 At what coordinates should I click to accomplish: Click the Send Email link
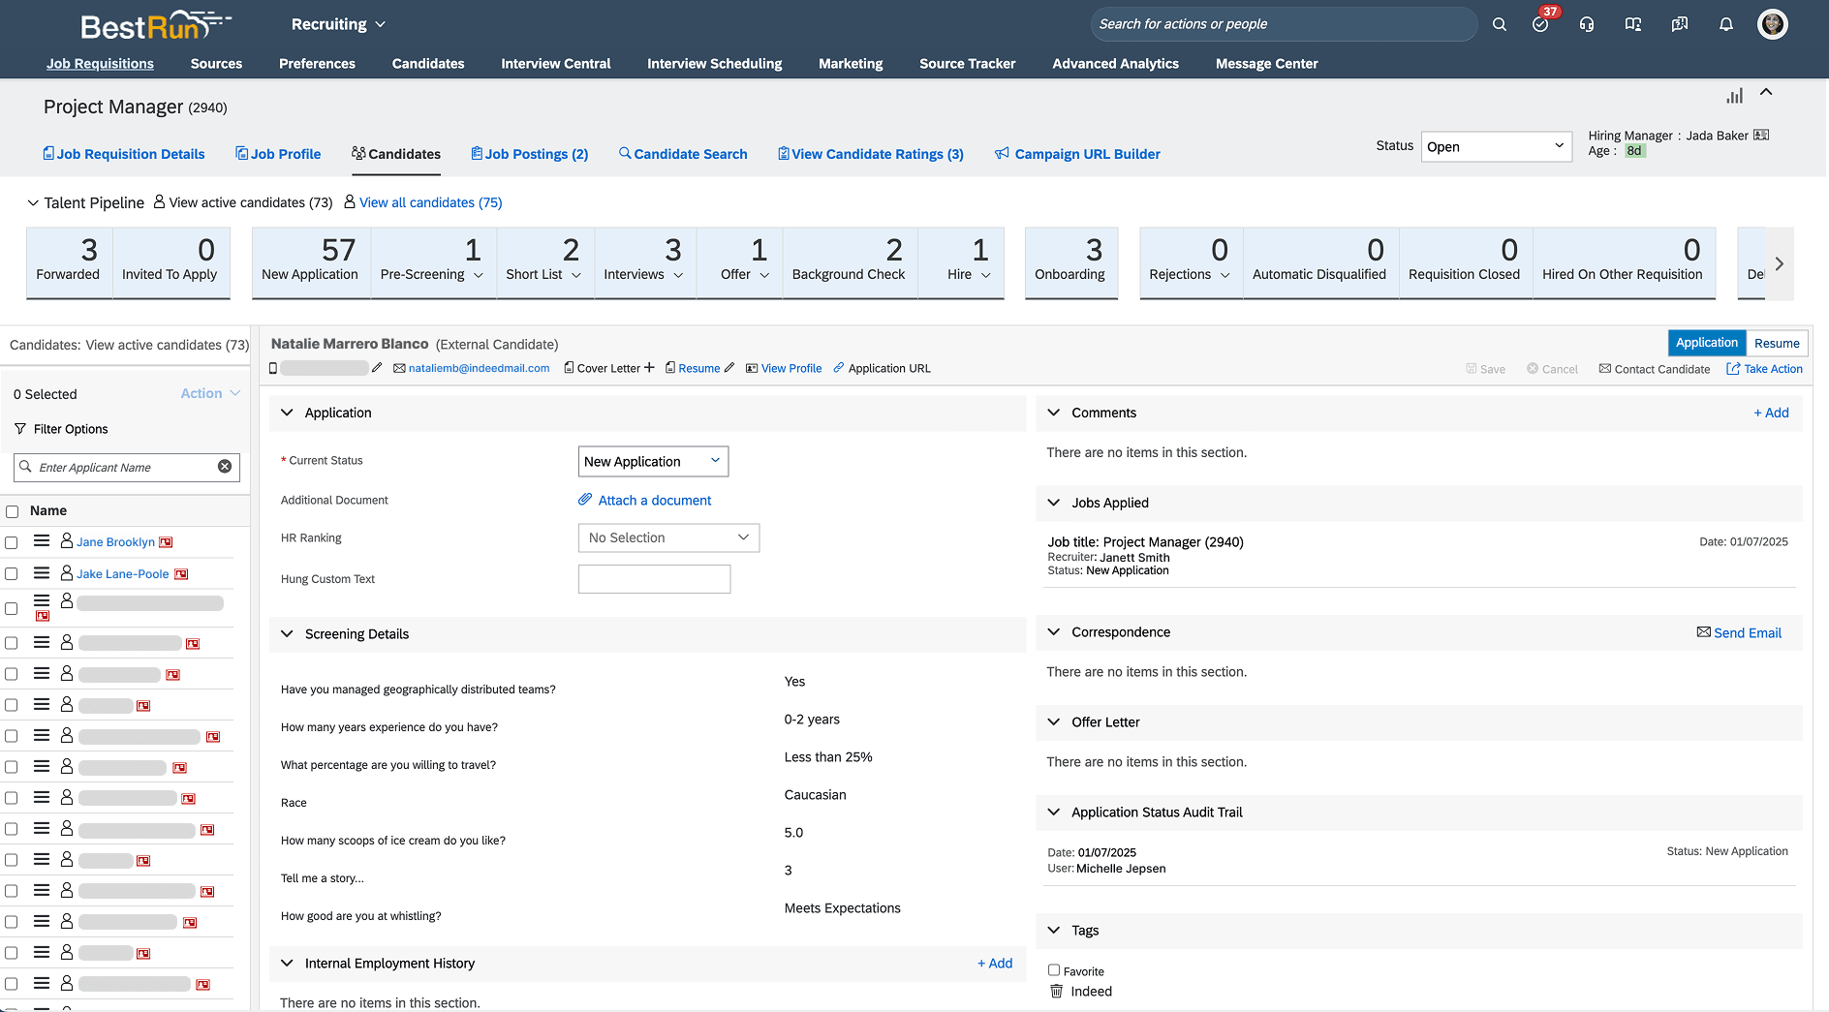(1739, 632)
